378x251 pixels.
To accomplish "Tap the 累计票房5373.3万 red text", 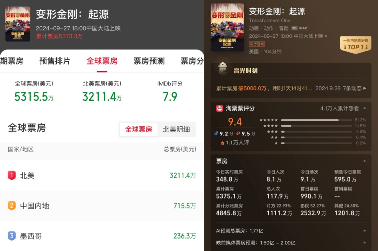I will (59, 36).
